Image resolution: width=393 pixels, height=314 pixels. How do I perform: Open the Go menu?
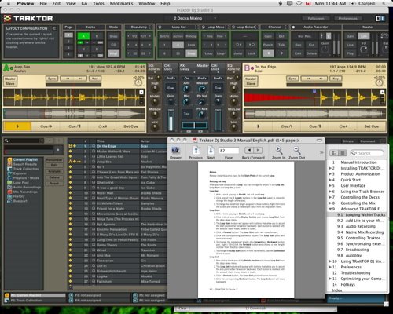click(84, 4)
